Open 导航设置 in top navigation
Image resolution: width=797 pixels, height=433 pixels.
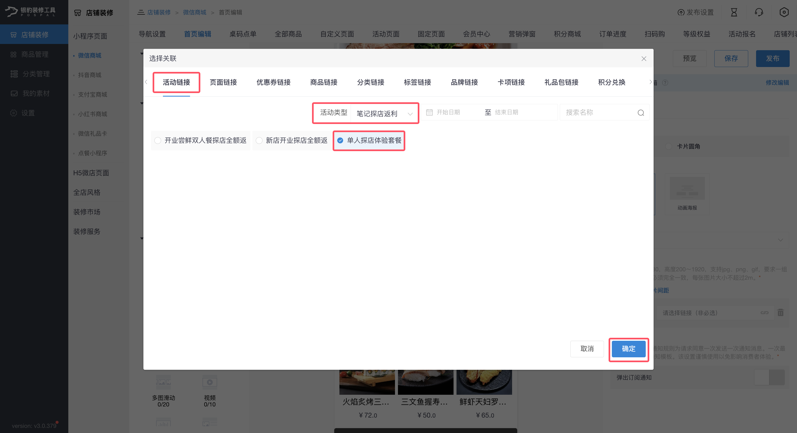[152, 34]
